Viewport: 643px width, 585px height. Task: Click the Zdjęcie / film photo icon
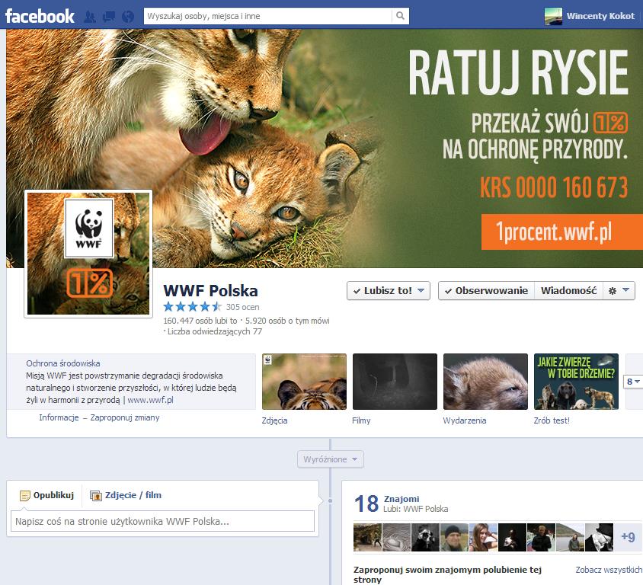coord(95,496)
